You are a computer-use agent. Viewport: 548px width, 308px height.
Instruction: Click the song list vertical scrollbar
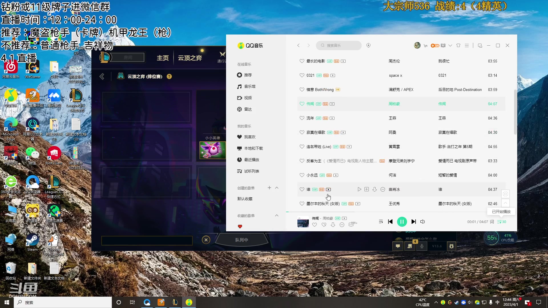click(515, 112)
